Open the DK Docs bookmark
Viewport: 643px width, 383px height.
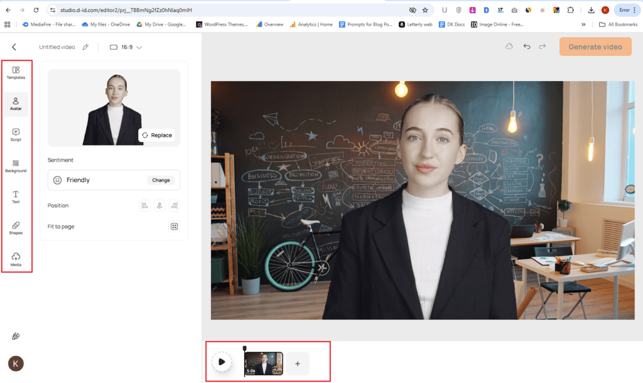point(451,24)
